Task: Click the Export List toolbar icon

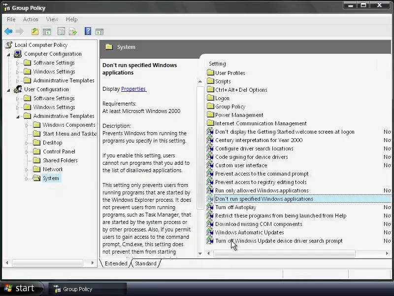Action: (73, 32)
